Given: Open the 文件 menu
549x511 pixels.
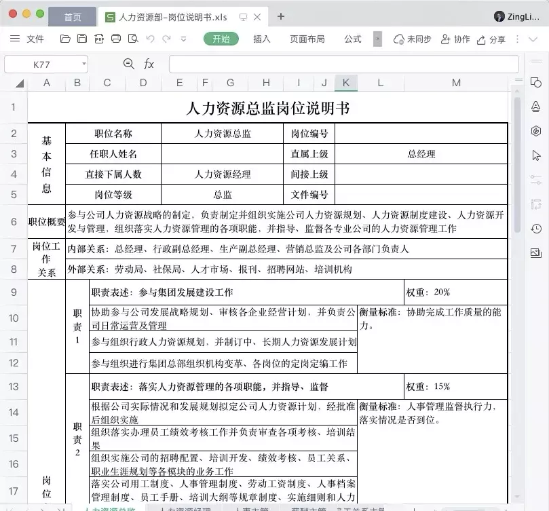Looking at the screenshot, I should pyautogui.click(x=28, y=39).
